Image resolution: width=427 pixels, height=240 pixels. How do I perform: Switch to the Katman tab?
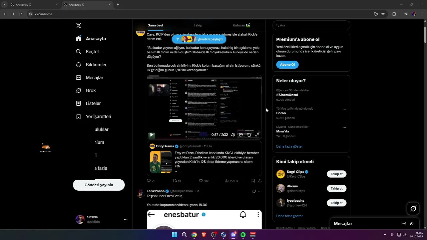click(x=242, y=25)
